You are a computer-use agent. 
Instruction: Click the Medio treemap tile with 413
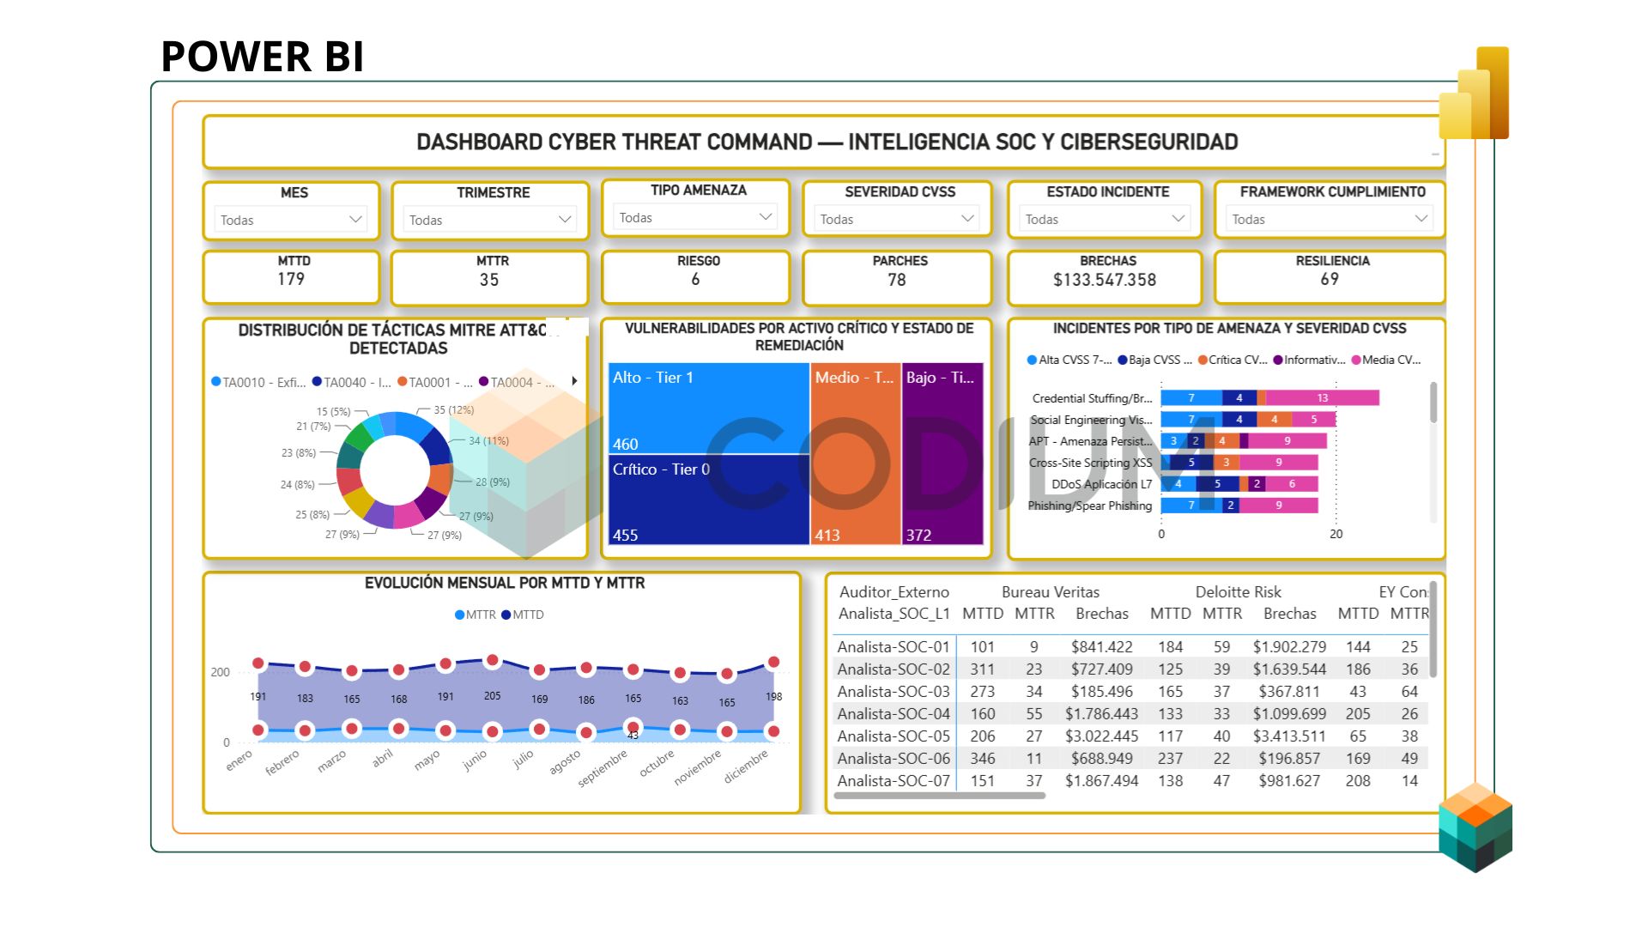click(856, 454)
